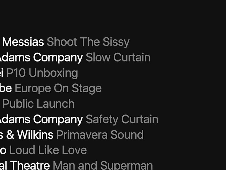Click the clipped client name before Loud Like Love

click(x=3, y=150)
